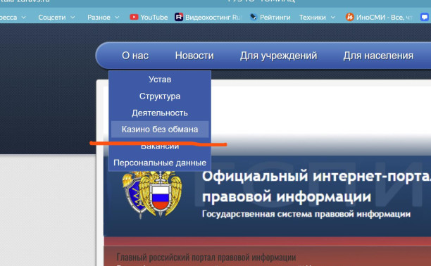Click Главный российский портал правовой информации text
Screen dimensions: 431x266
206,258
